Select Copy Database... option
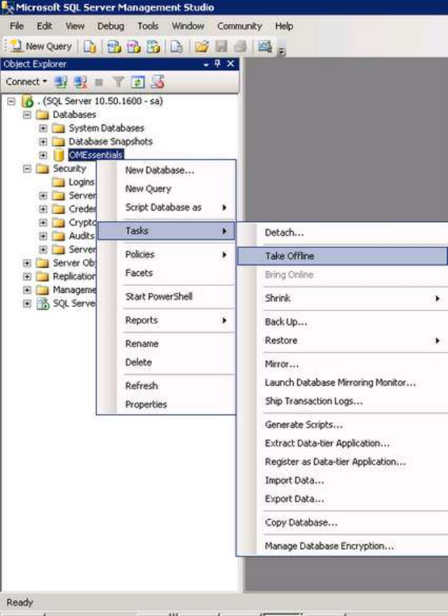The image size is (448, 616). pos(342,523)
